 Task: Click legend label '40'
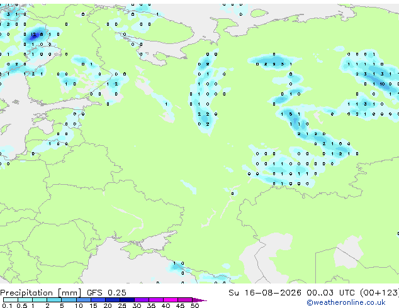click(x=166, y=305)
